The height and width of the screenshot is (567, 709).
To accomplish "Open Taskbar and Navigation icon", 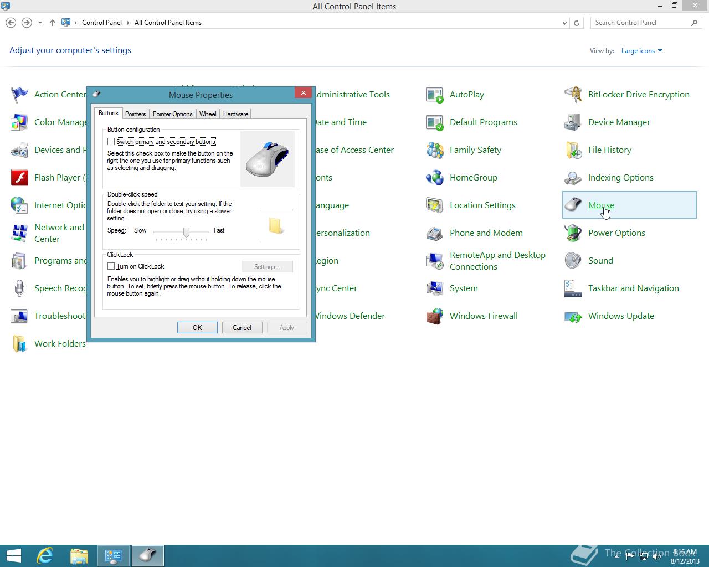I will click(573, 288).
